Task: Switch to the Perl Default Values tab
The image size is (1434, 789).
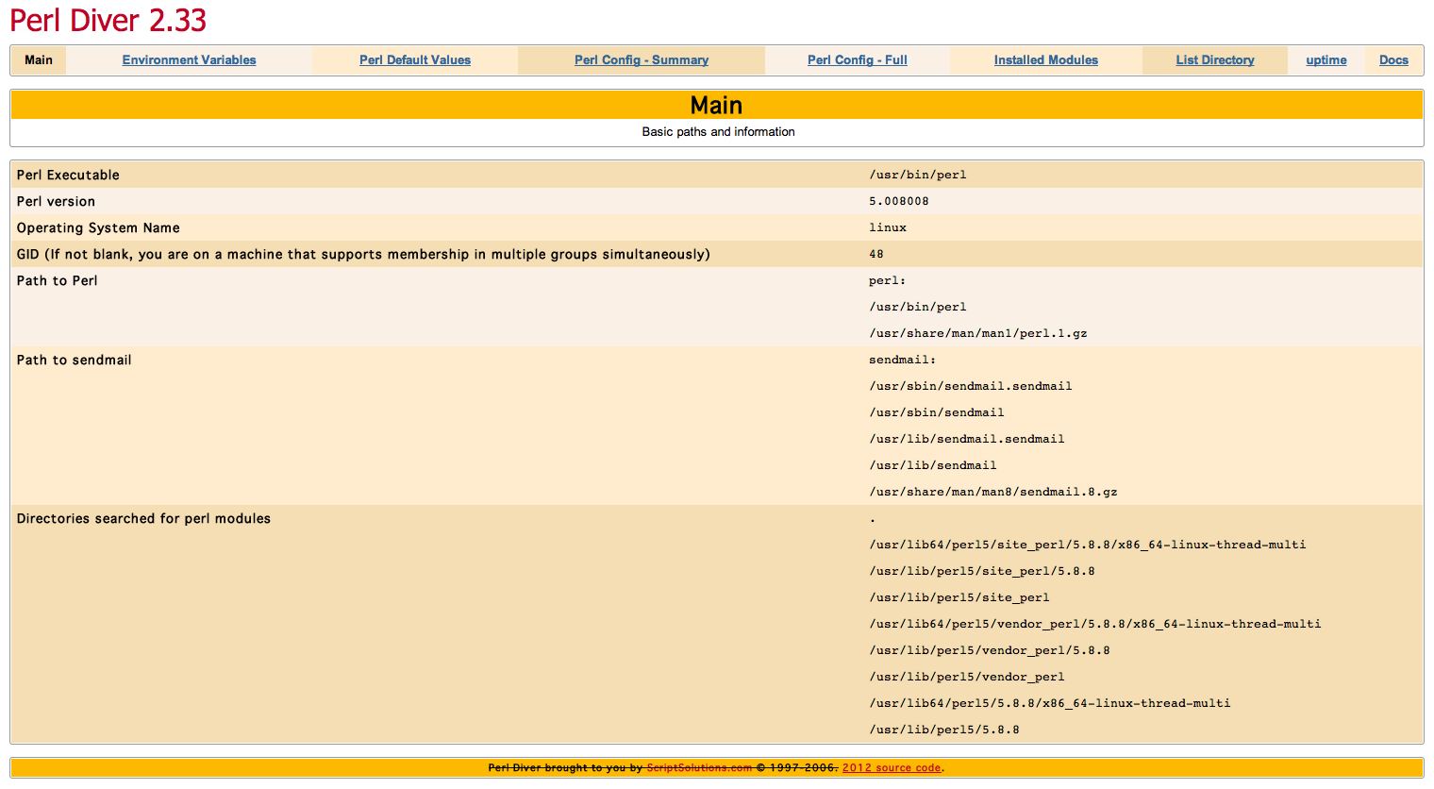Action: pyautogui.click(x=415, y=60)
